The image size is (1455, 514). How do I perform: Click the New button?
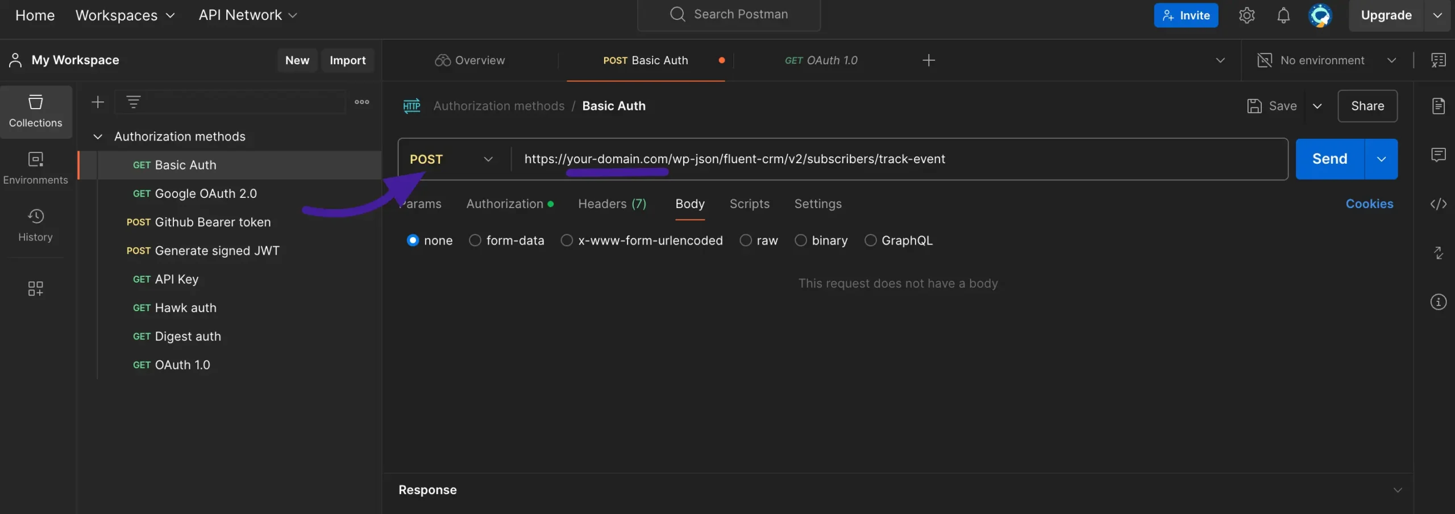coord(297,60)
